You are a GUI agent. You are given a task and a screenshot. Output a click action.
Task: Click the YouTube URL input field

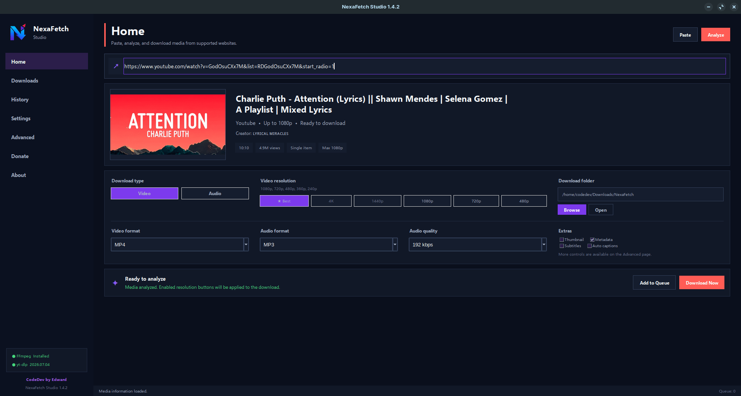coord(425,66)
